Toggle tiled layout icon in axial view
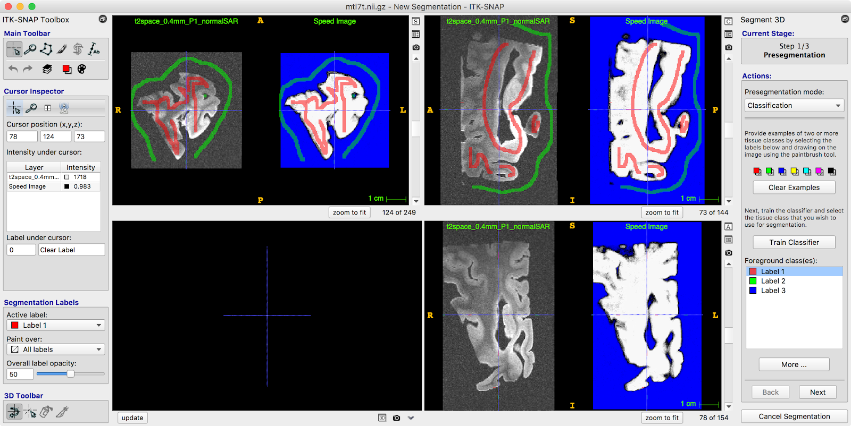Screen dimensions: 851x426 click(x=416, y=34)
